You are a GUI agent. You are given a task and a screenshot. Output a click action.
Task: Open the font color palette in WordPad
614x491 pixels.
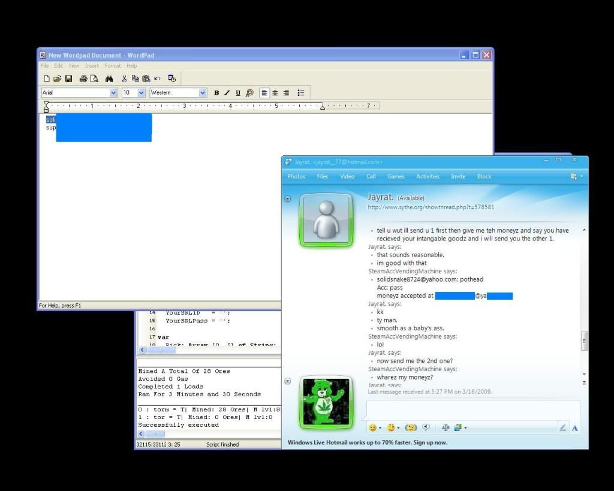[249, 93]
